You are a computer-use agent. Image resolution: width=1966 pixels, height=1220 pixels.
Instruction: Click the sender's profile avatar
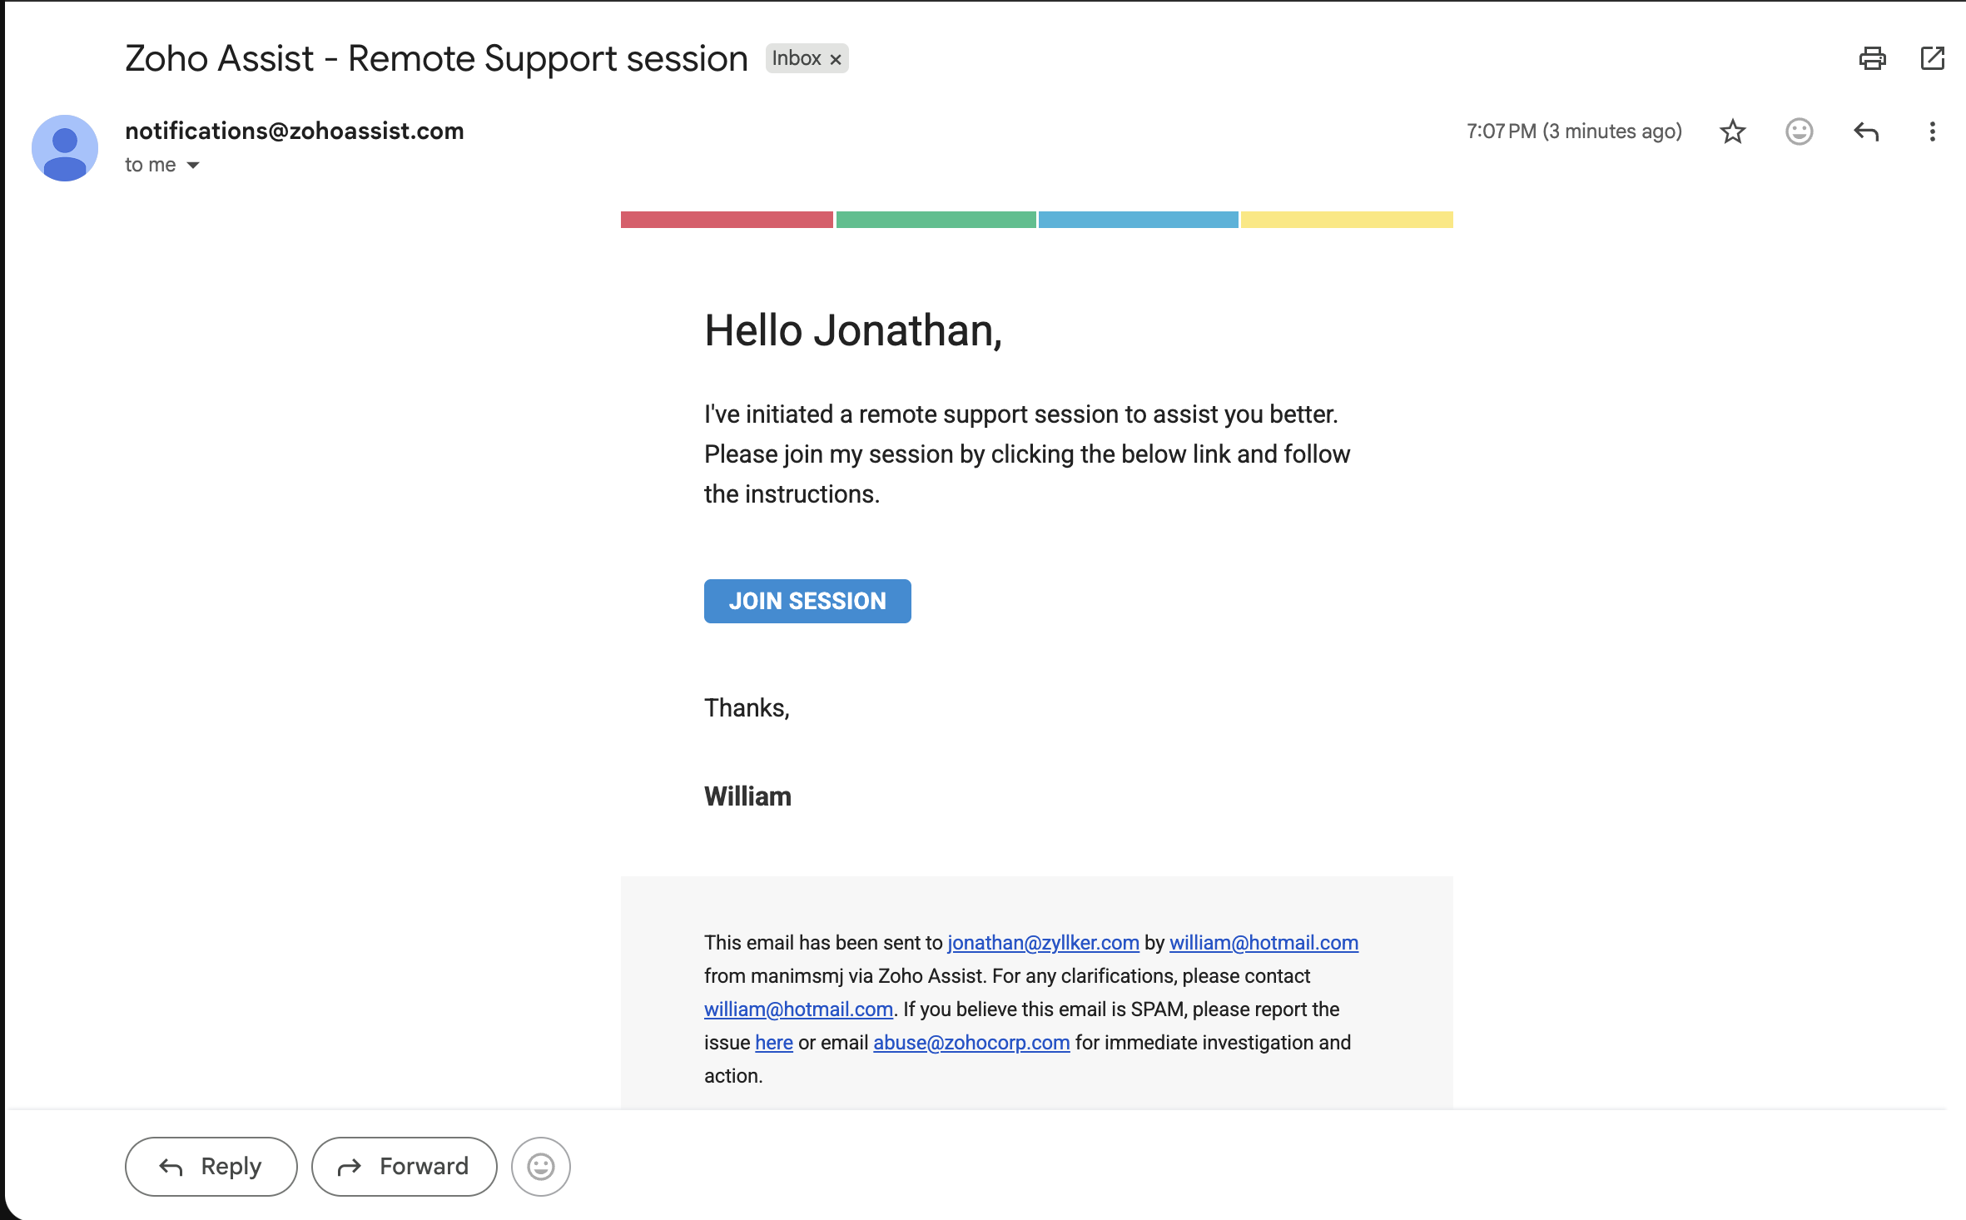tap(65, 148)
